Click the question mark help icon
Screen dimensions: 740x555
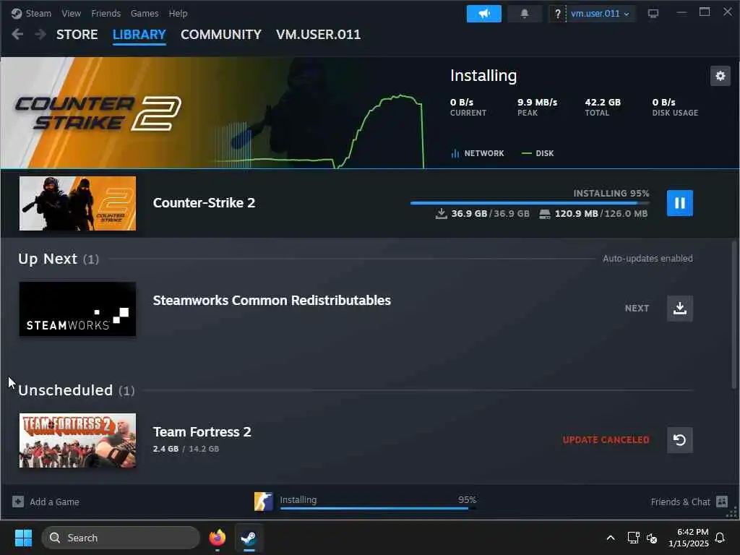(x=557, y=14)
